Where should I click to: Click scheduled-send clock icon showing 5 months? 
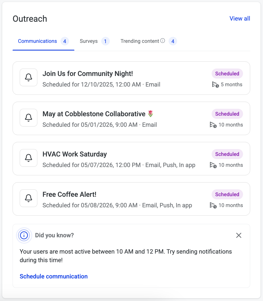pyautogui.click(x=215, y=85)
